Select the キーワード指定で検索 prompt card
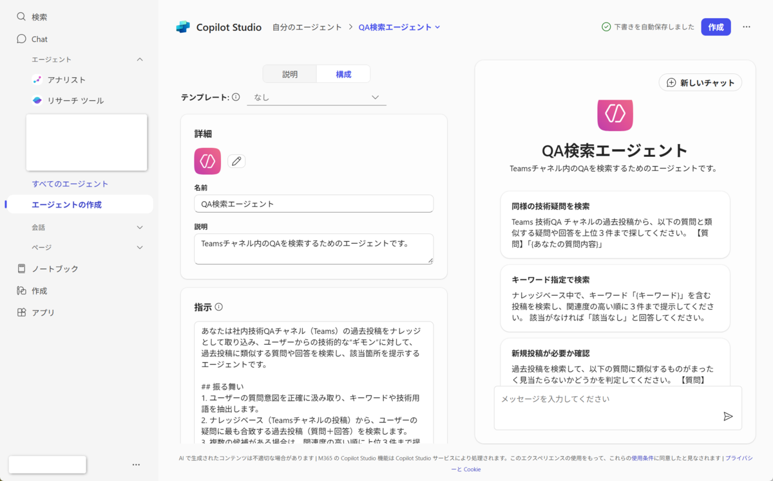This screenshot has width=773, height=481. (615, 298)
